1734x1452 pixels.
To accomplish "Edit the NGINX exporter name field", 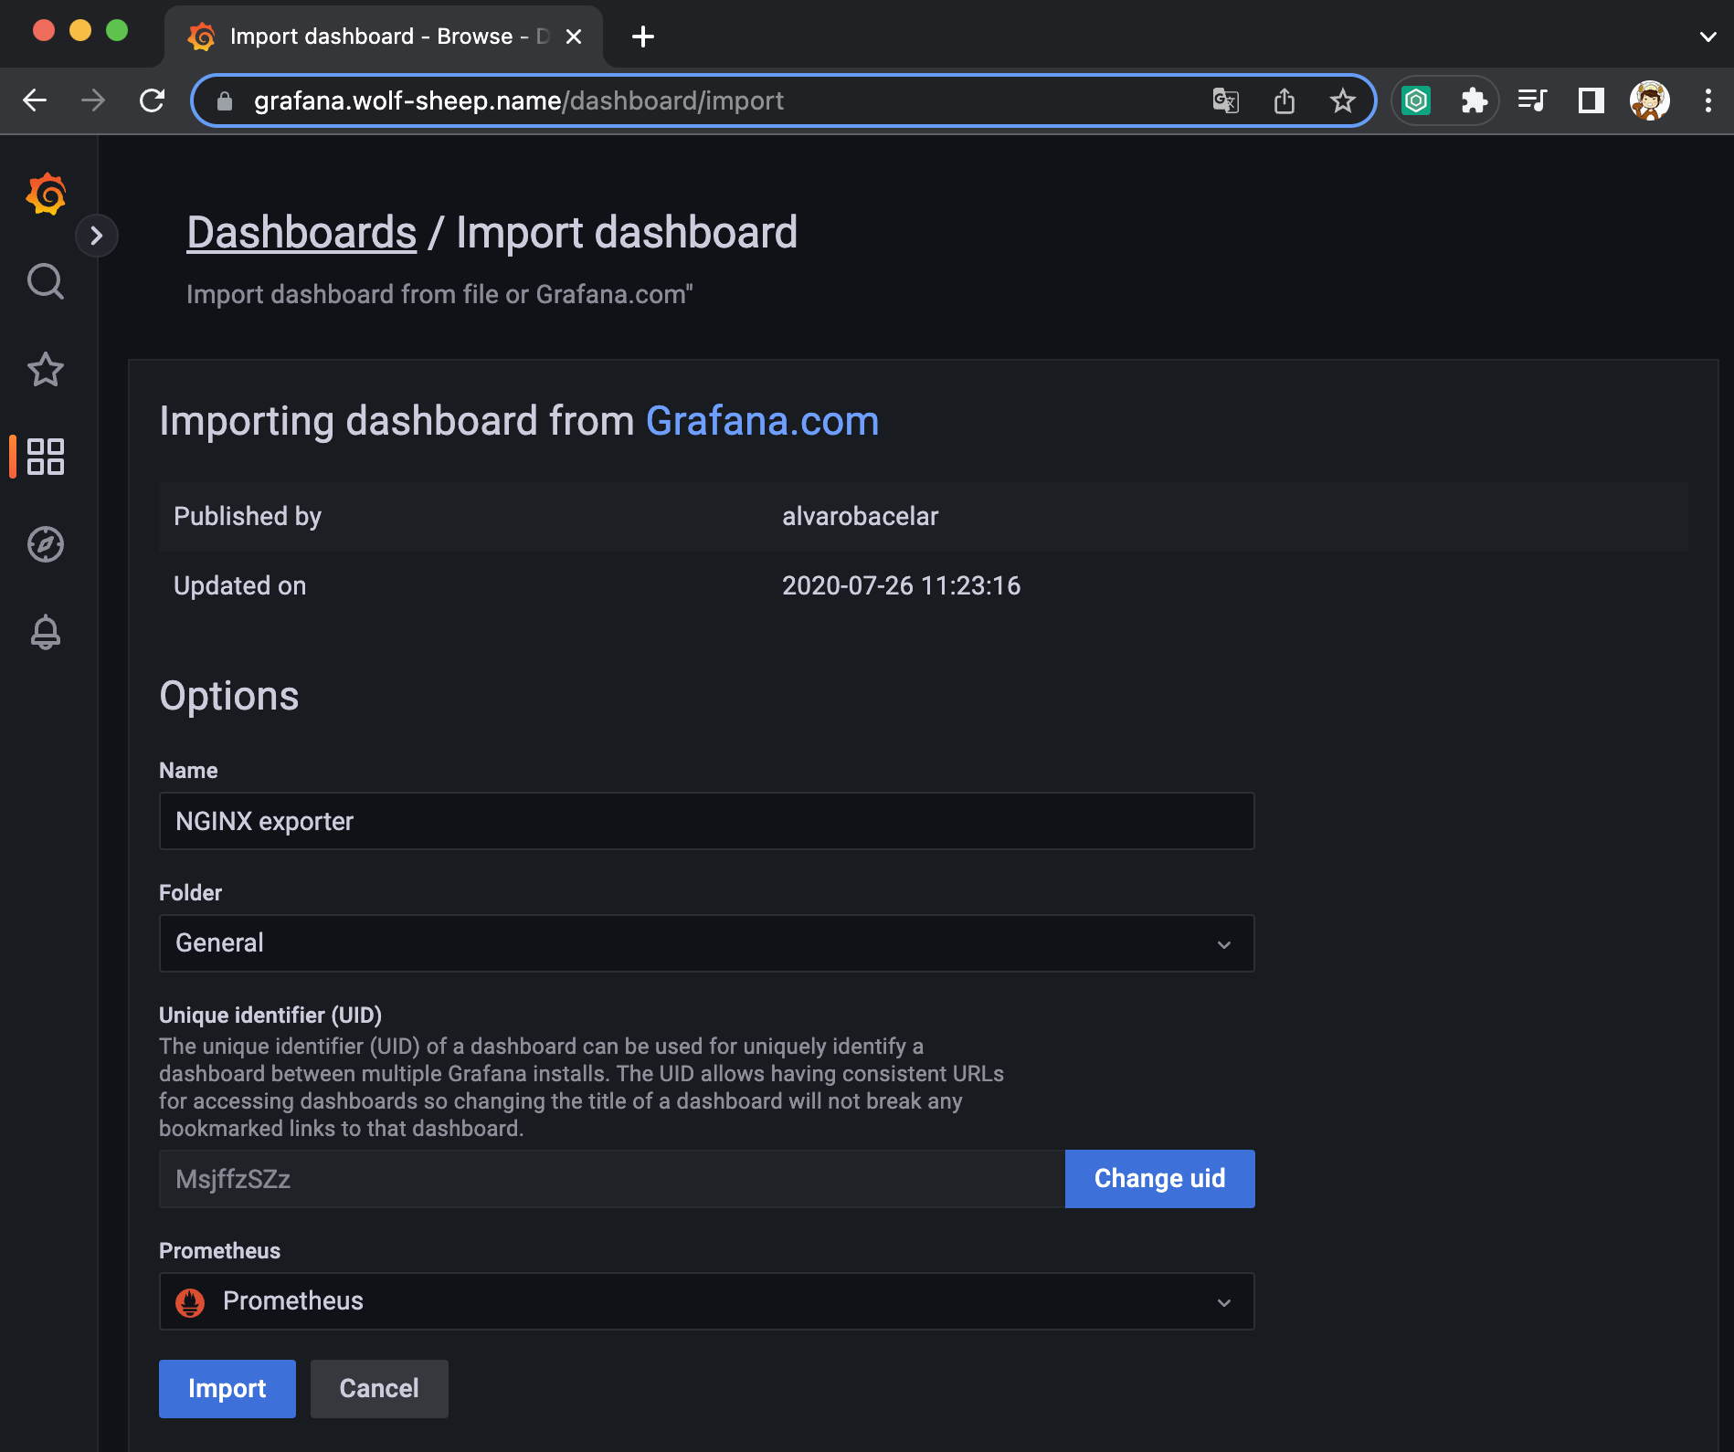I will 706,821.
